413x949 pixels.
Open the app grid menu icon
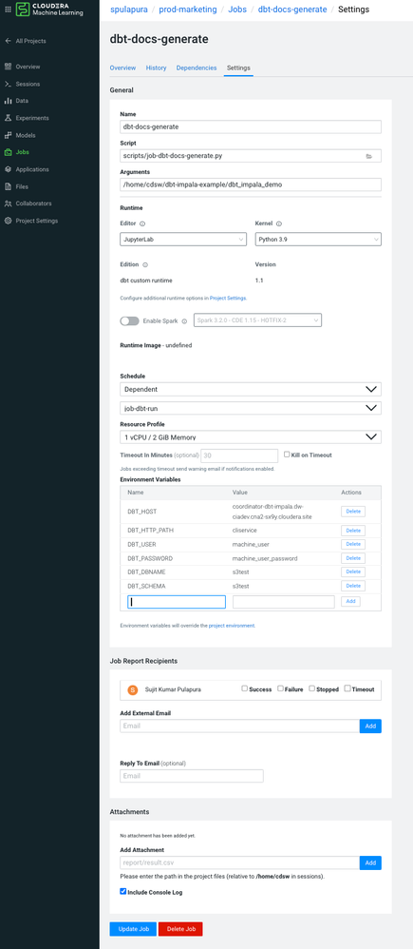point(8,10)
